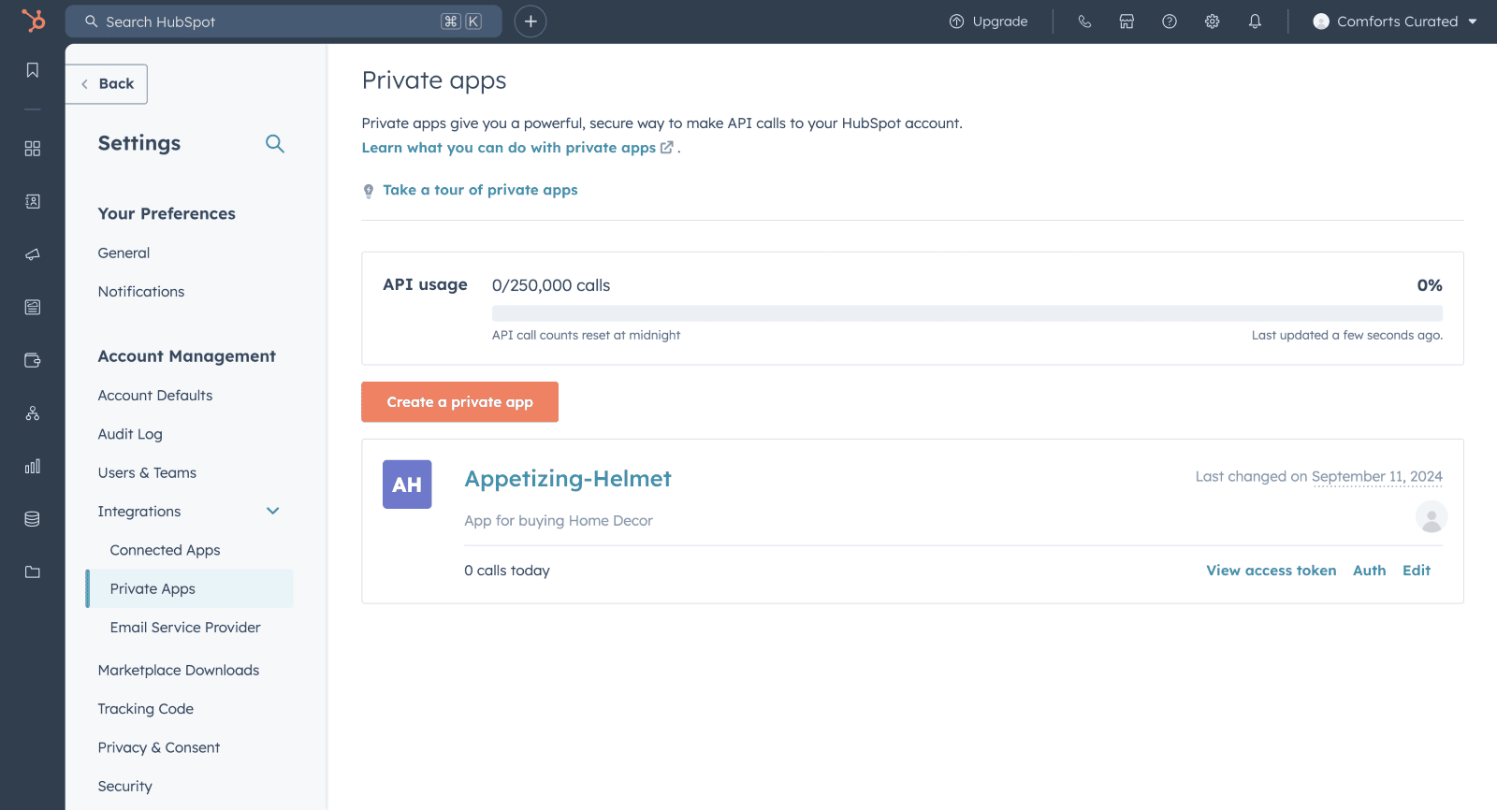
Task: Open the Bookmarks icon in left rail
Action: coord(33,70)
